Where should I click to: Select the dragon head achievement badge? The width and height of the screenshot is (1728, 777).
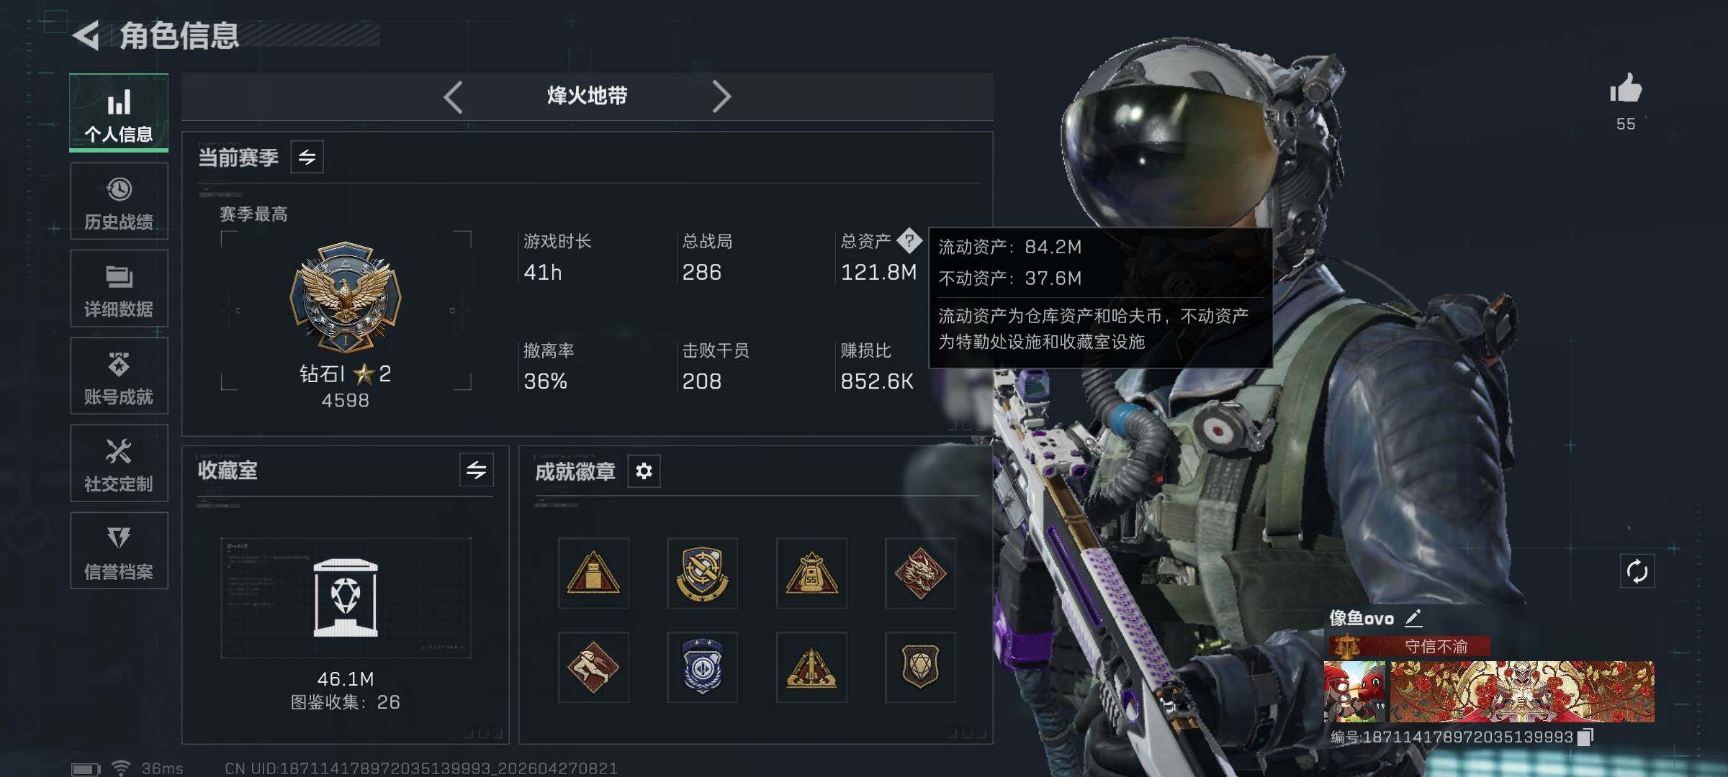(x=920, y=573)
